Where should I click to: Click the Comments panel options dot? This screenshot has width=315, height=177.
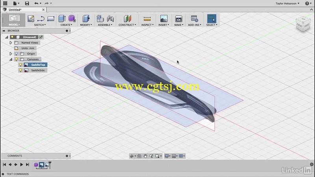[67, 156]
